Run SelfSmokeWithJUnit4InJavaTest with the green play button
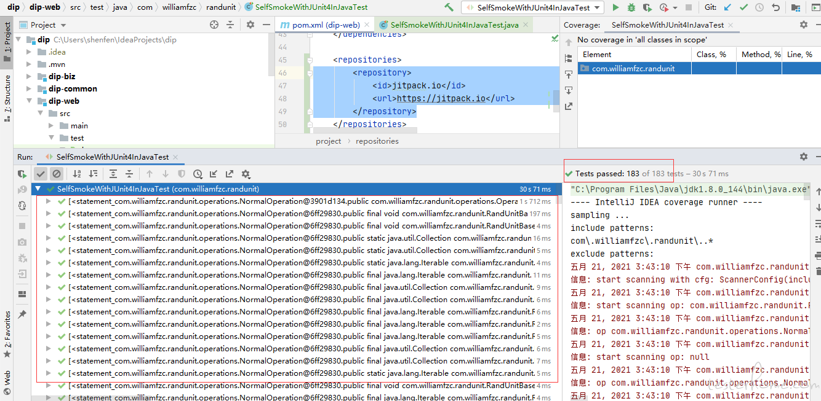 (615, 7)
